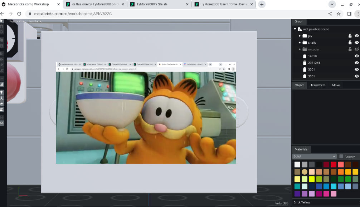Click the axis gizmo icon in left toolbar
The width and height of the screenshot is (360, 207).
[1, 98]
